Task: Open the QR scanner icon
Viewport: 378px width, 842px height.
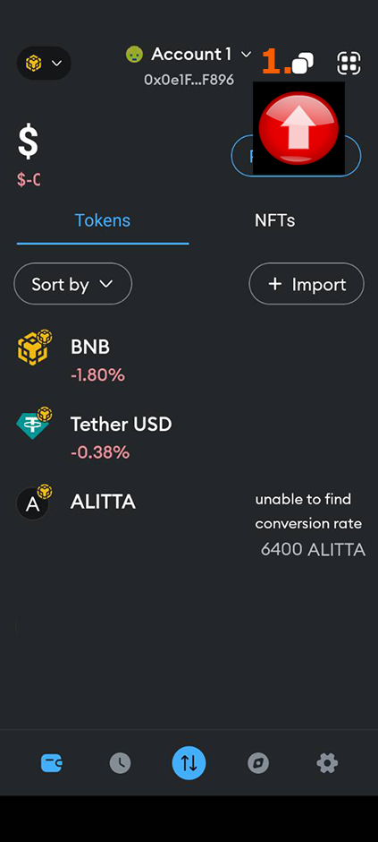Action: pyautogui.click(x=349, y=64)
